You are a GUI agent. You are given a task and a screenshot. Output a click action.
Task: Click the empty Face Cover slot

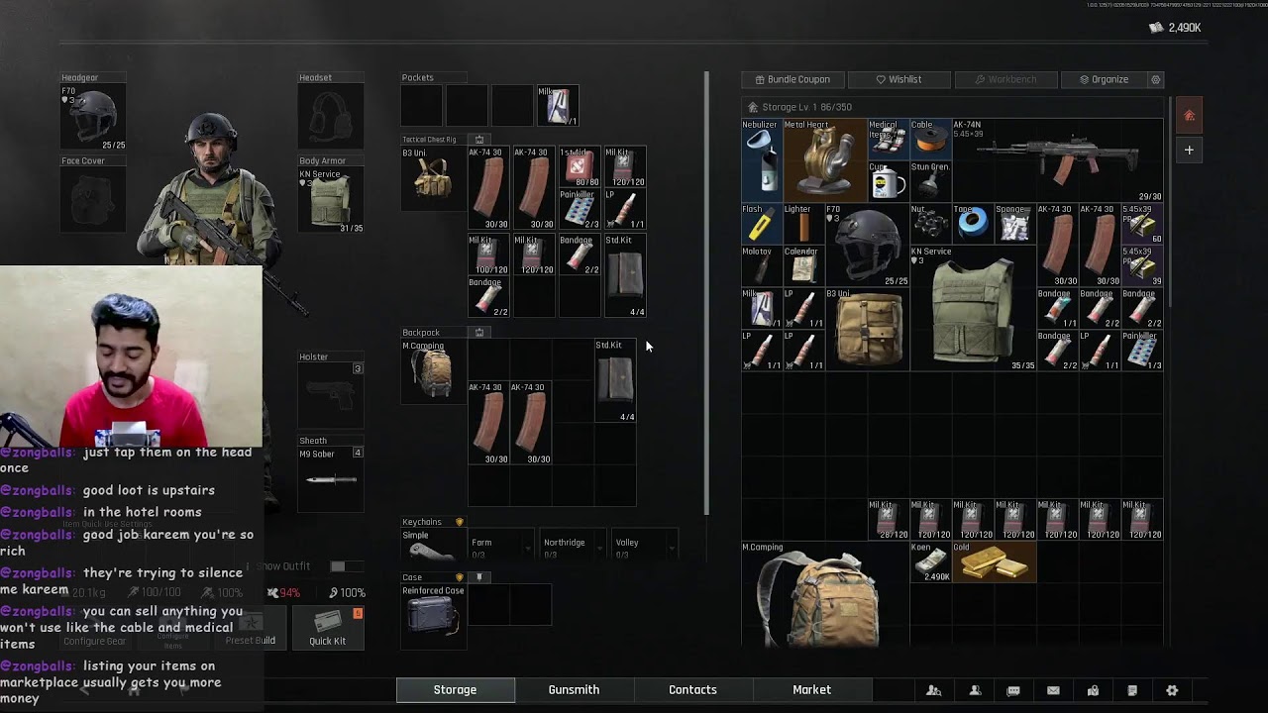point(93,199)
